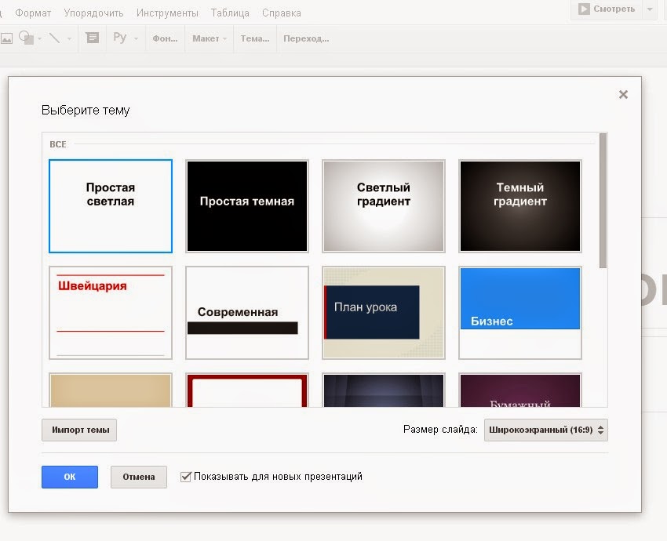Click the OK button
Screen dimensions: 667x541
click(x=70, y=477)
